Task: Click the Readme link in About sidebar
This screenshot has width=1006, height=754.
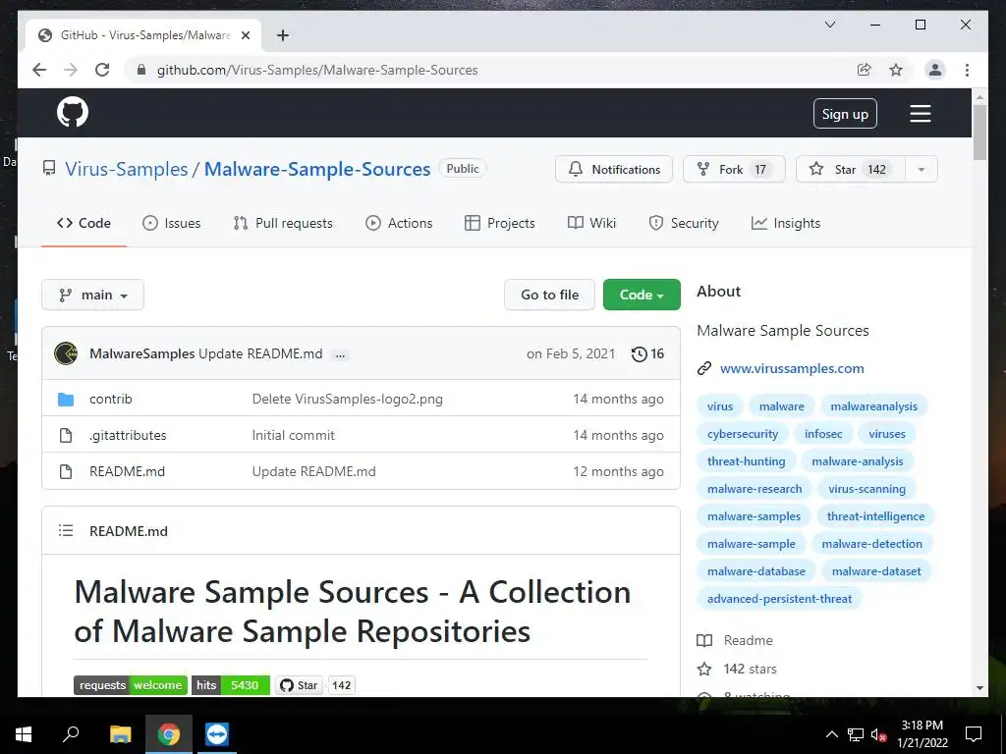Action: pyautogui.click(x=735, y=640)
